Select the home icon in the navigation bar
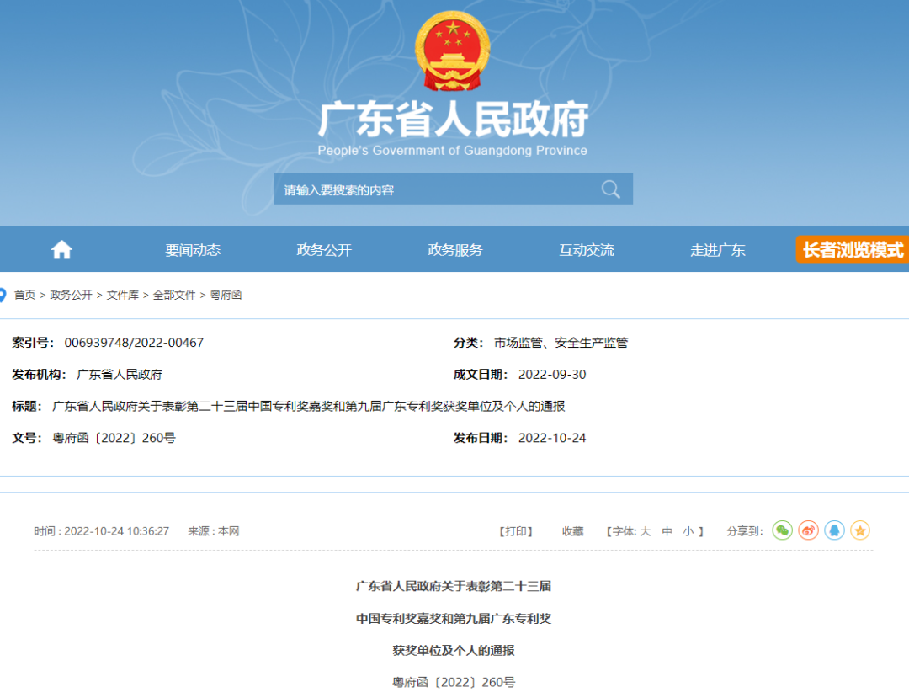This screenshot has width=909, height=698. [61, 249]
